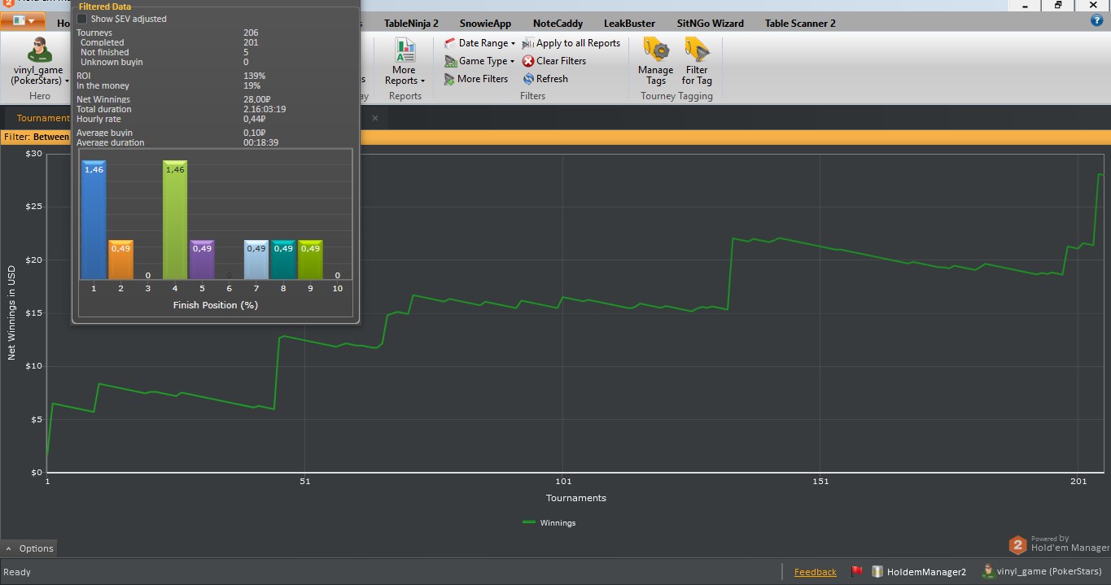Click the Filter for Tag icon
This screenshot has width=1111, height=585.
[697, 50]
